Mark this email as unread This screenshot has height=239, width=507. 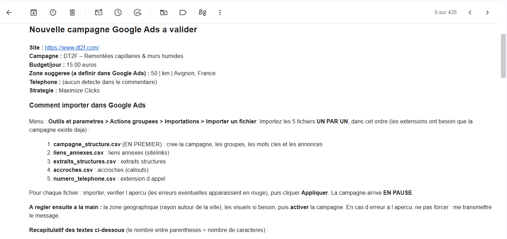[x=99, y=12]
